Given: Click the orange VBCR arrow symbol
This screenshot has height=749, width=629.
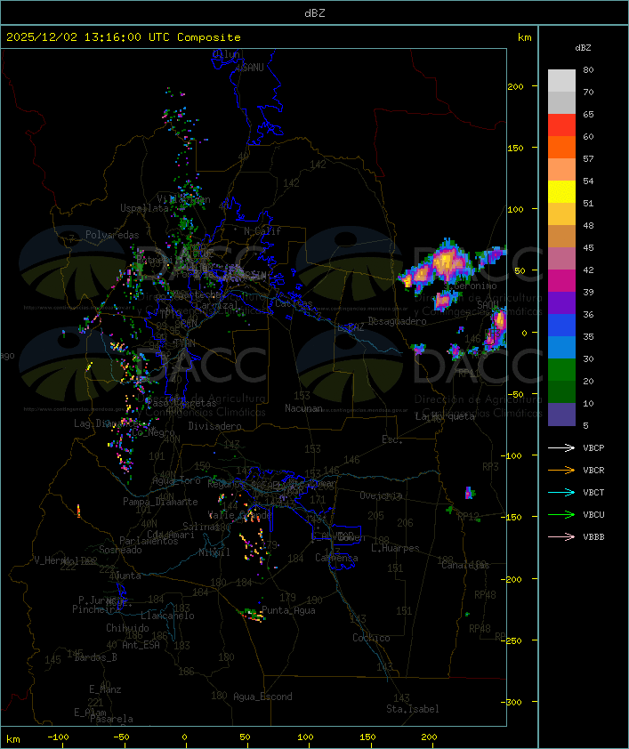Looking at the screenshot, I should click(x=561, y=470).
